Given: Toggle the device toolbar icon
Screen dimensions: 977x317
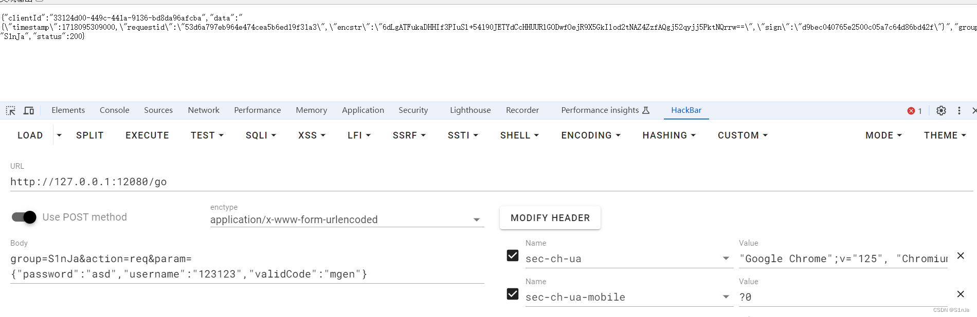Looking at the screenshot, I should [29, 110].
